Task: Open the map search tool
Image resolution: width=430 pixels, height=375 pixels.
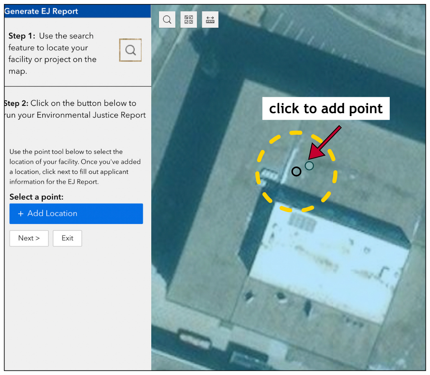Action: coord(167,20)
